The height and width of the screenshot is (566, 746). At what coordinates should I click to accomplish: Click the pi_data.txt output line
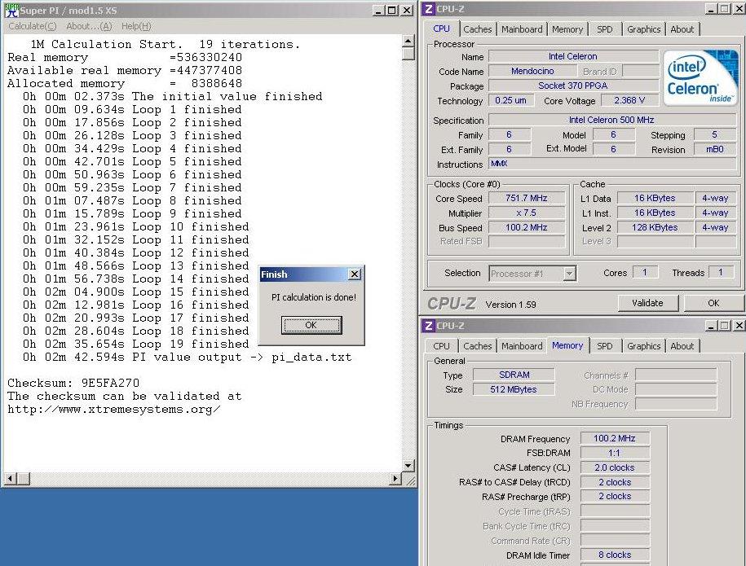(x=187, y=357)
